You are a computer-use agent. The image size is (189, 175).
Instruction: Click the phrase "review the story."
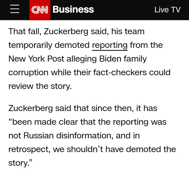click(x=40, y=86)
